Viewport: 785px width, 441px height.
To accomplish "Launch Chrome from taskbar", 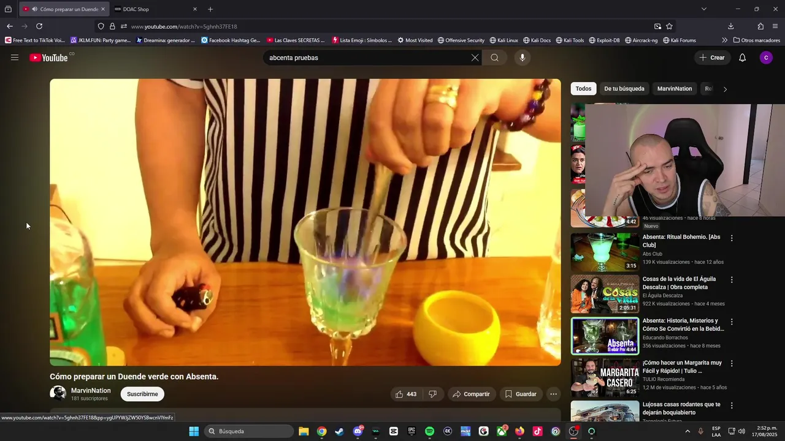I will tap(321, 431).
